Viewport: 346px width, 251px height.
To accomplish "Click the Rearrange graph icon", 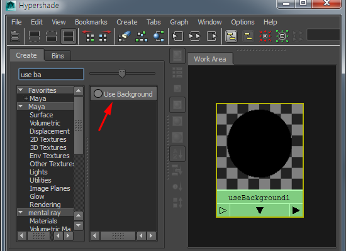I will point(142,36).
